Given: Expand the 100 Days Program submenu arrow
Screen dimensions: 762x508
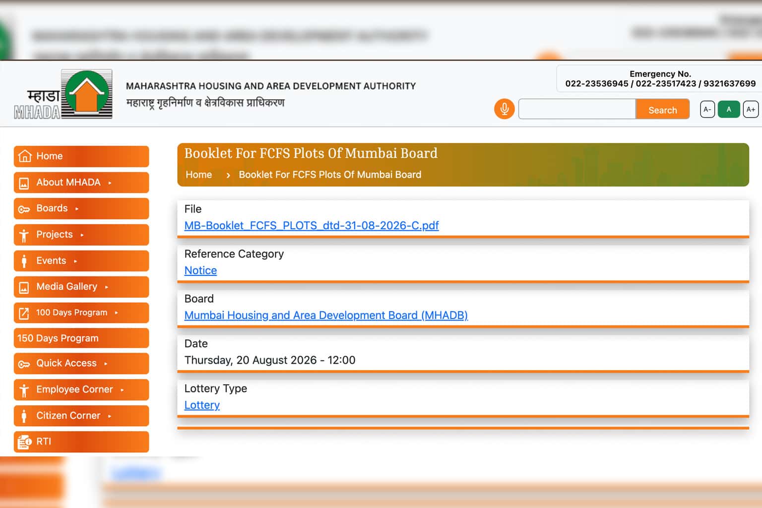Looking at the screenshot, I should coord(116,313).
